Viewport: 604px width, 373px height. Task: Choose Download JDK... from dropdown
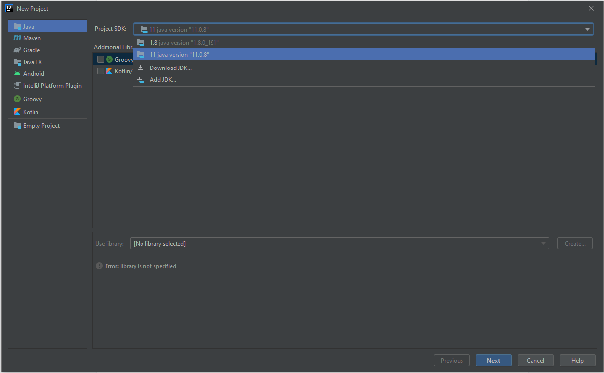pyautogui.click(x=363, y=68)
